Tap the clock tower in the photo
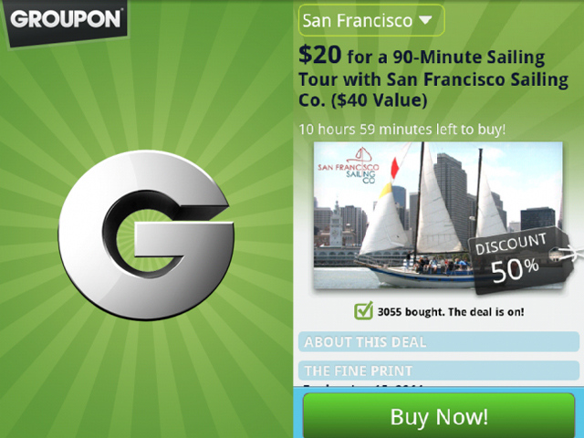 click(x=337, y=225)
